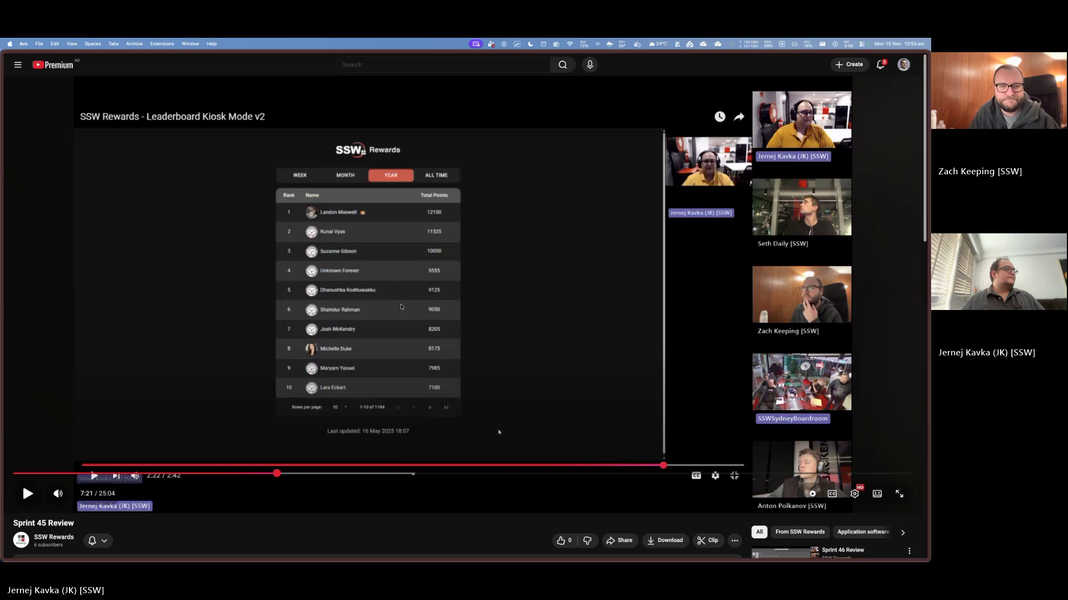Mute the video with the speaker icon
Viewport: 1068px width, 600px height.
pyautogui.click(x=57, y=493)
